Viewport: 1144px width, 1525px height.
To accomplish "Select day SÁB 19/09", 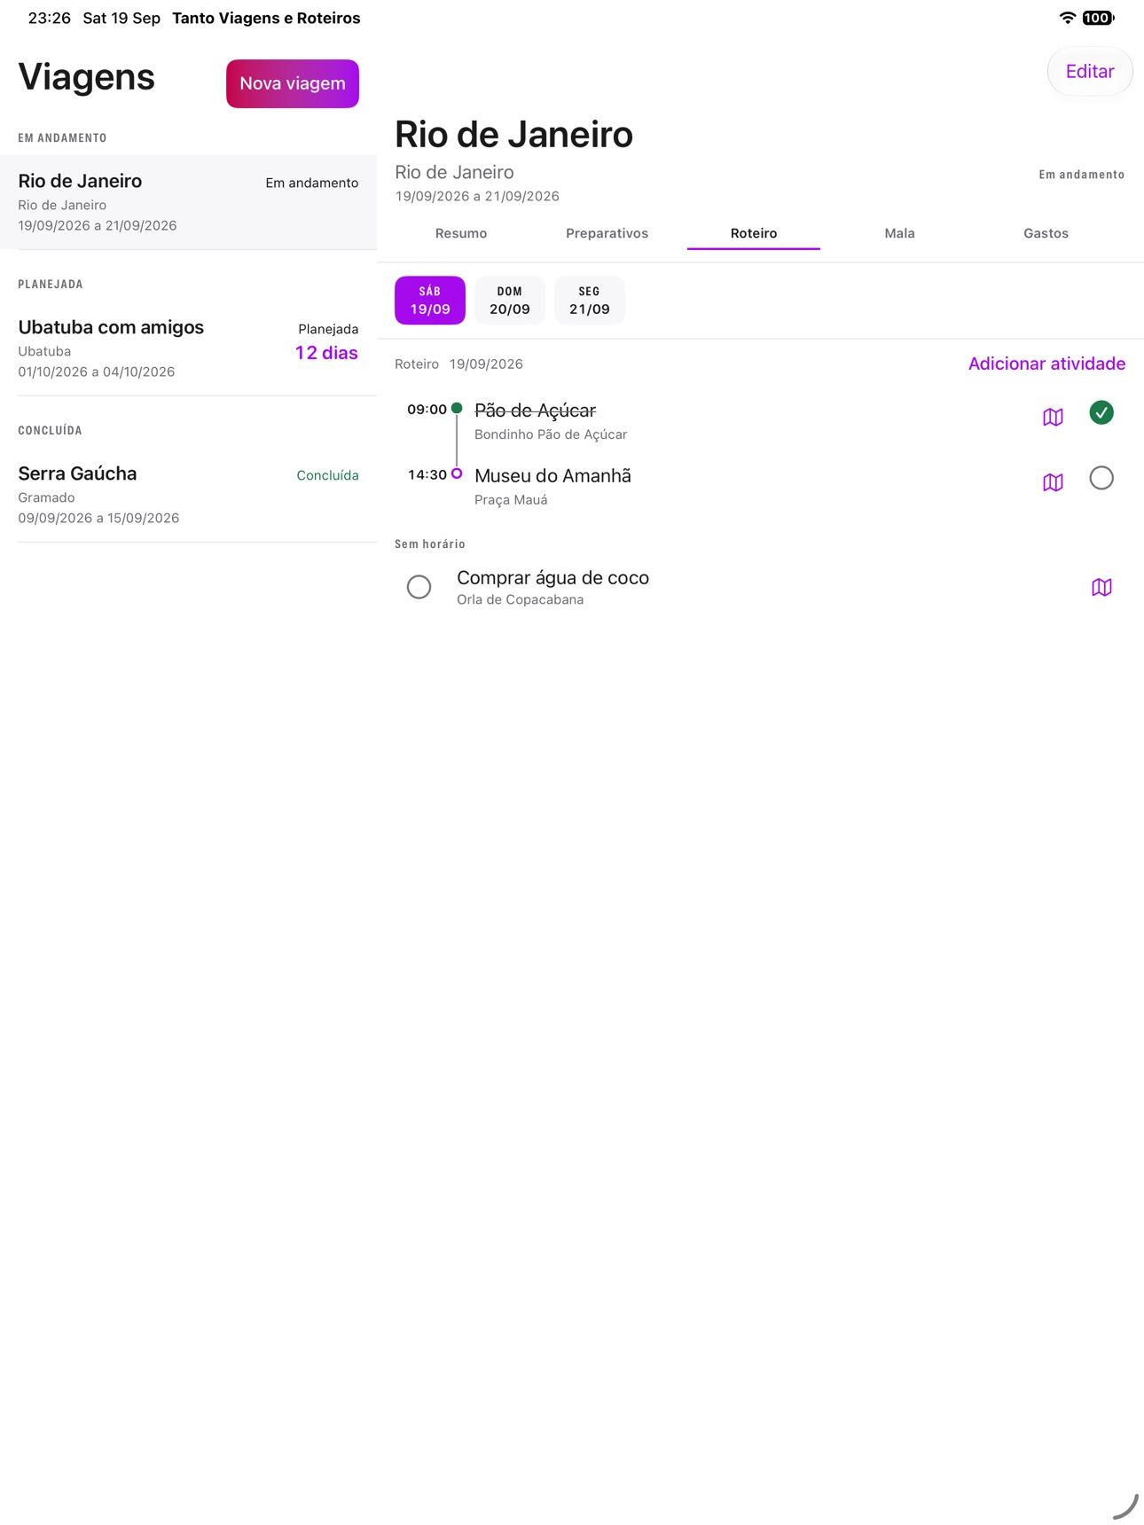I will pos(430,301).
